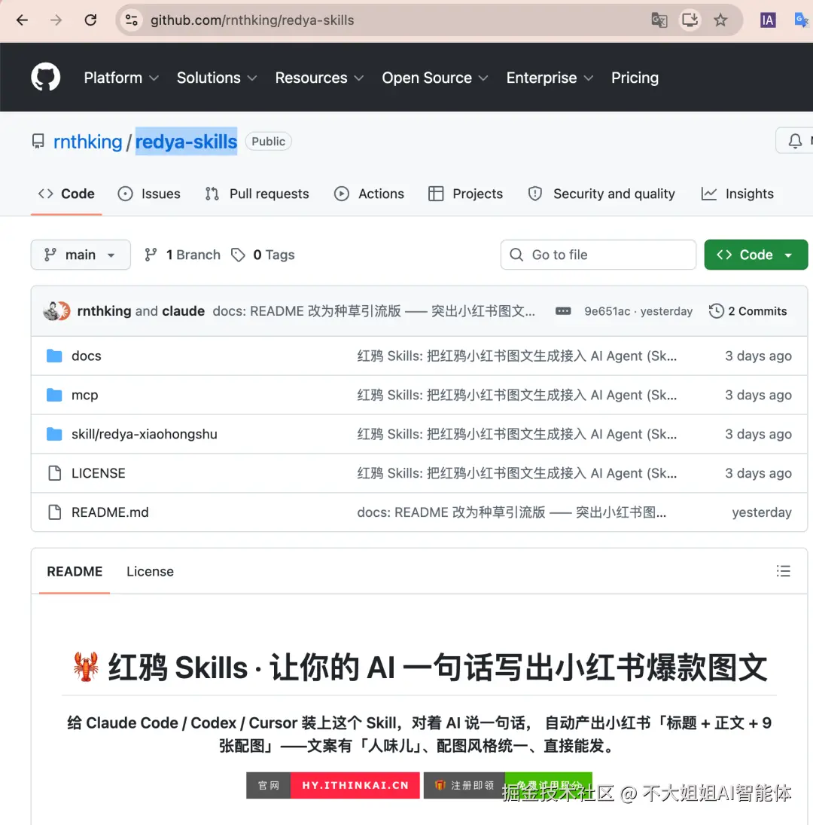
Task: Reload the page with refresh icon
Action: click(x=90, y=20)
